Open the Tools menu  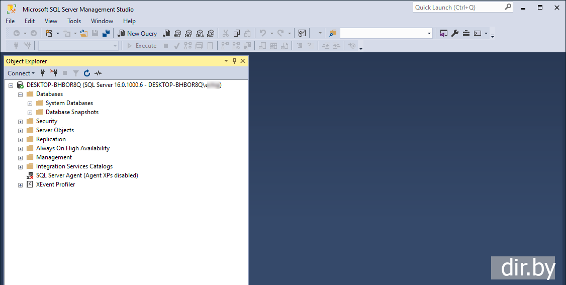pyautogui.click(x=74, y=21)
